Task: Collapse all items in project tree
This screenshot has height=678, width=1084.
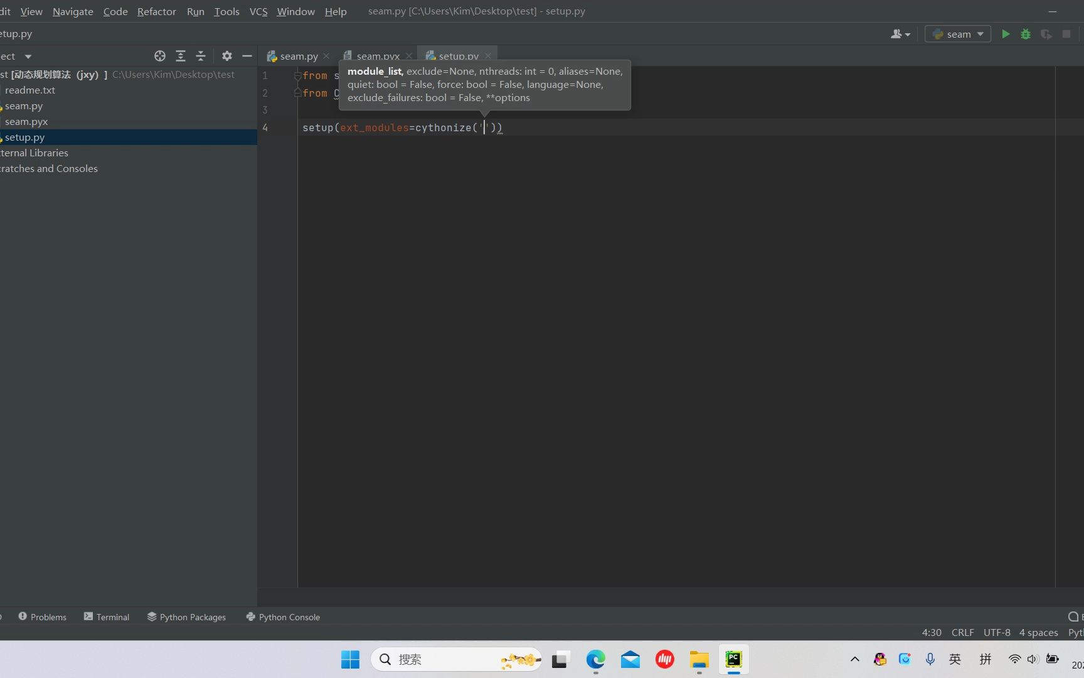Action: click(201, 56)
